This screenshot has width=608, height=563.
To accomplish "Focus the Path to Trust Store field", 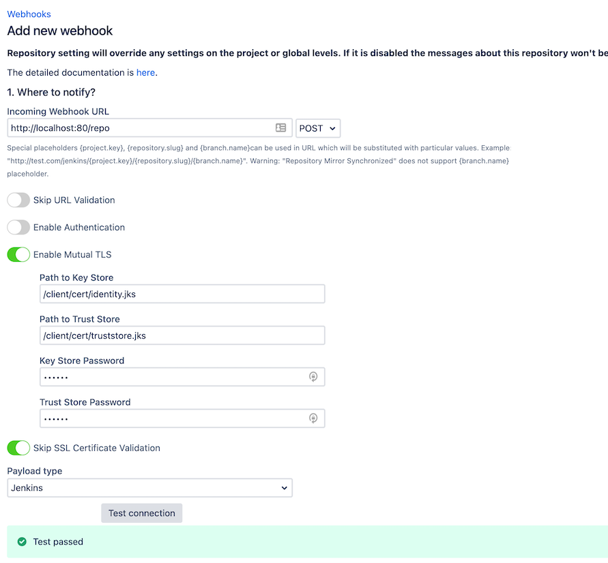I will click(182, 335).
